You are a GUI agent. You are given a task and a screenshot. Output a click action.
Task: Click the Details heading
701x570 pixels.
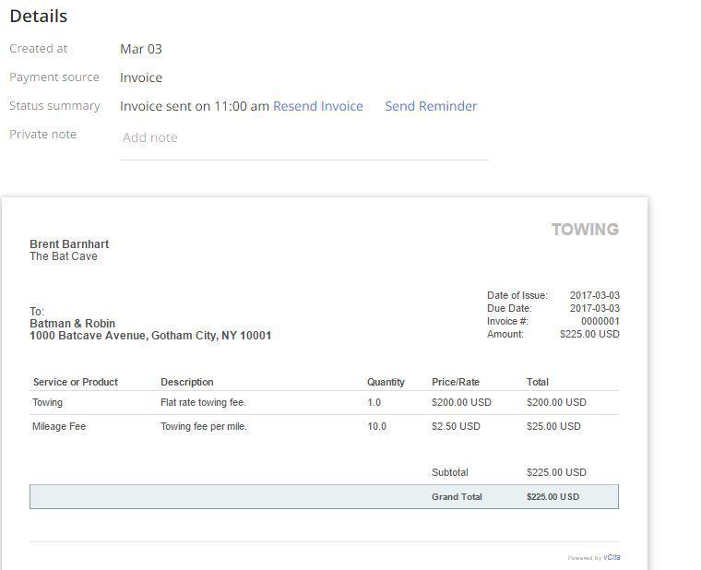click(x=39, y=16)
